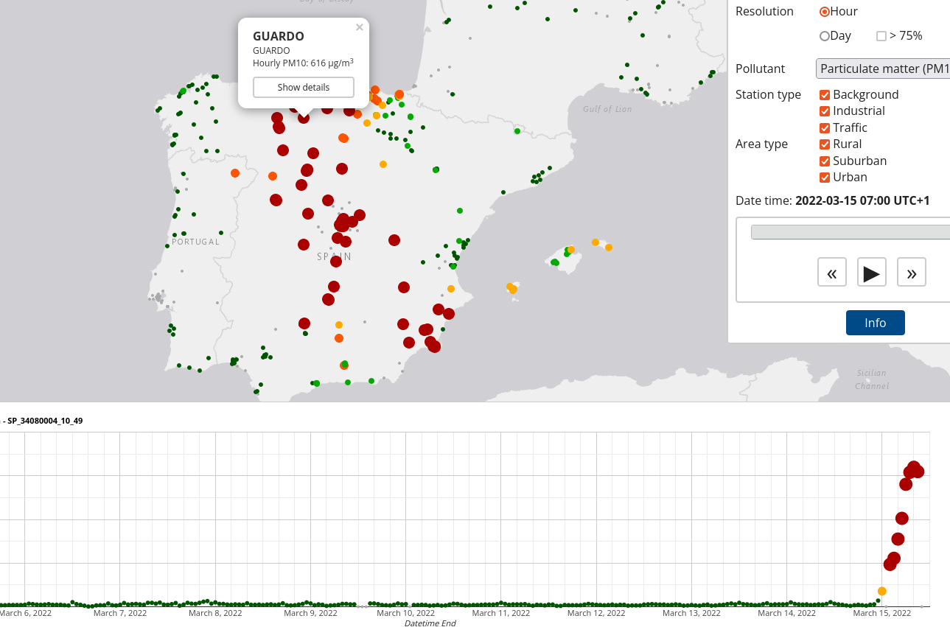Click the 'Sicilian Channel' map label

(872, 379)
